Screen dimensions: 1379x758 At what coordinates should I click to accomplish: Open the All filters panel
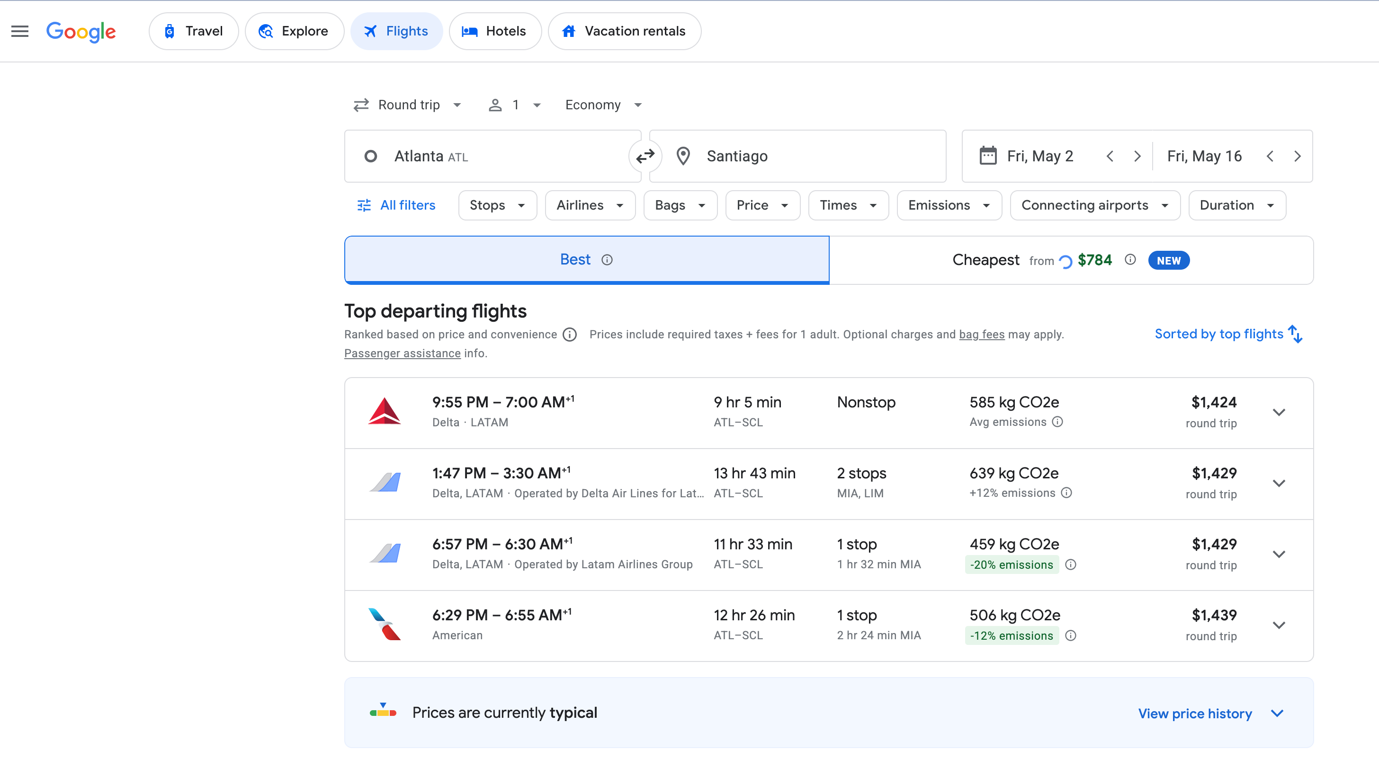(396, 205)
